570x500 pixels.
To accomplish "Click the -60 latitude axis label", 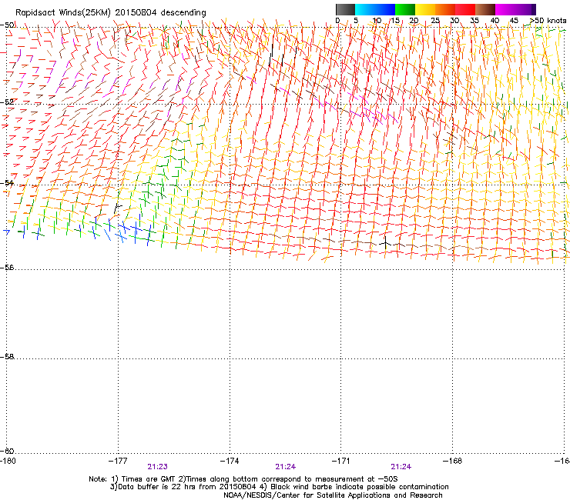I will (7, 451).
